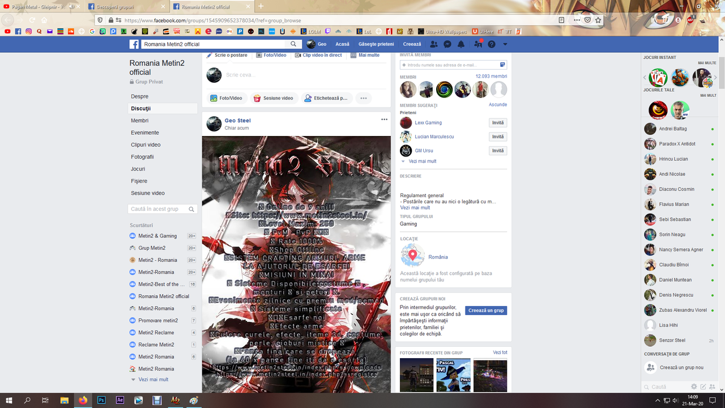Open chat with Senzor Steel
The image size is (725, 408).
coord(680,341)
